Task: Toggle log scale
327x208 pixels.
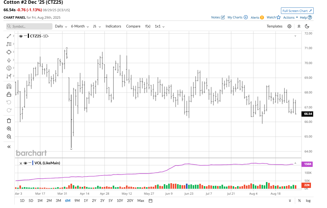Action: pyautogui.click(x=308, y=201)
